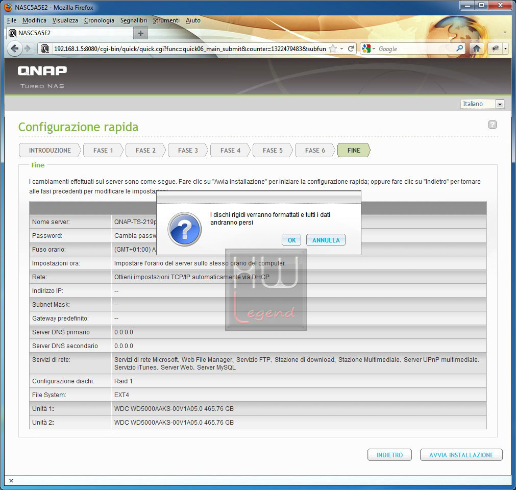This screenshot has height=490, width=516.
Task: Click AVVIA INSTALLAZIONE button
Action: pyautogui.click(x=461, y=455)
